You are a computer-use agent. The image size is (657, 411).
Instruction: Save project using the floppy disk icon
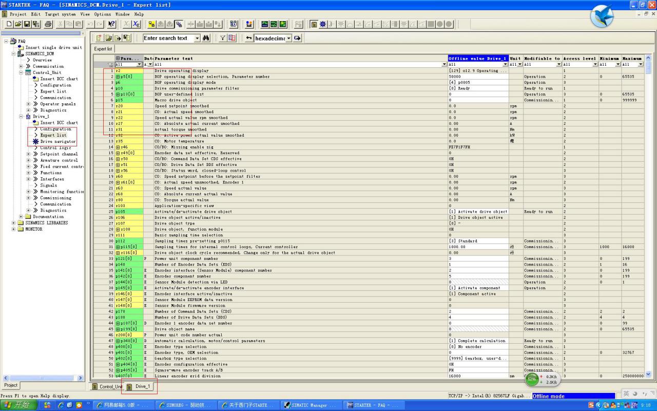point(27,24)
